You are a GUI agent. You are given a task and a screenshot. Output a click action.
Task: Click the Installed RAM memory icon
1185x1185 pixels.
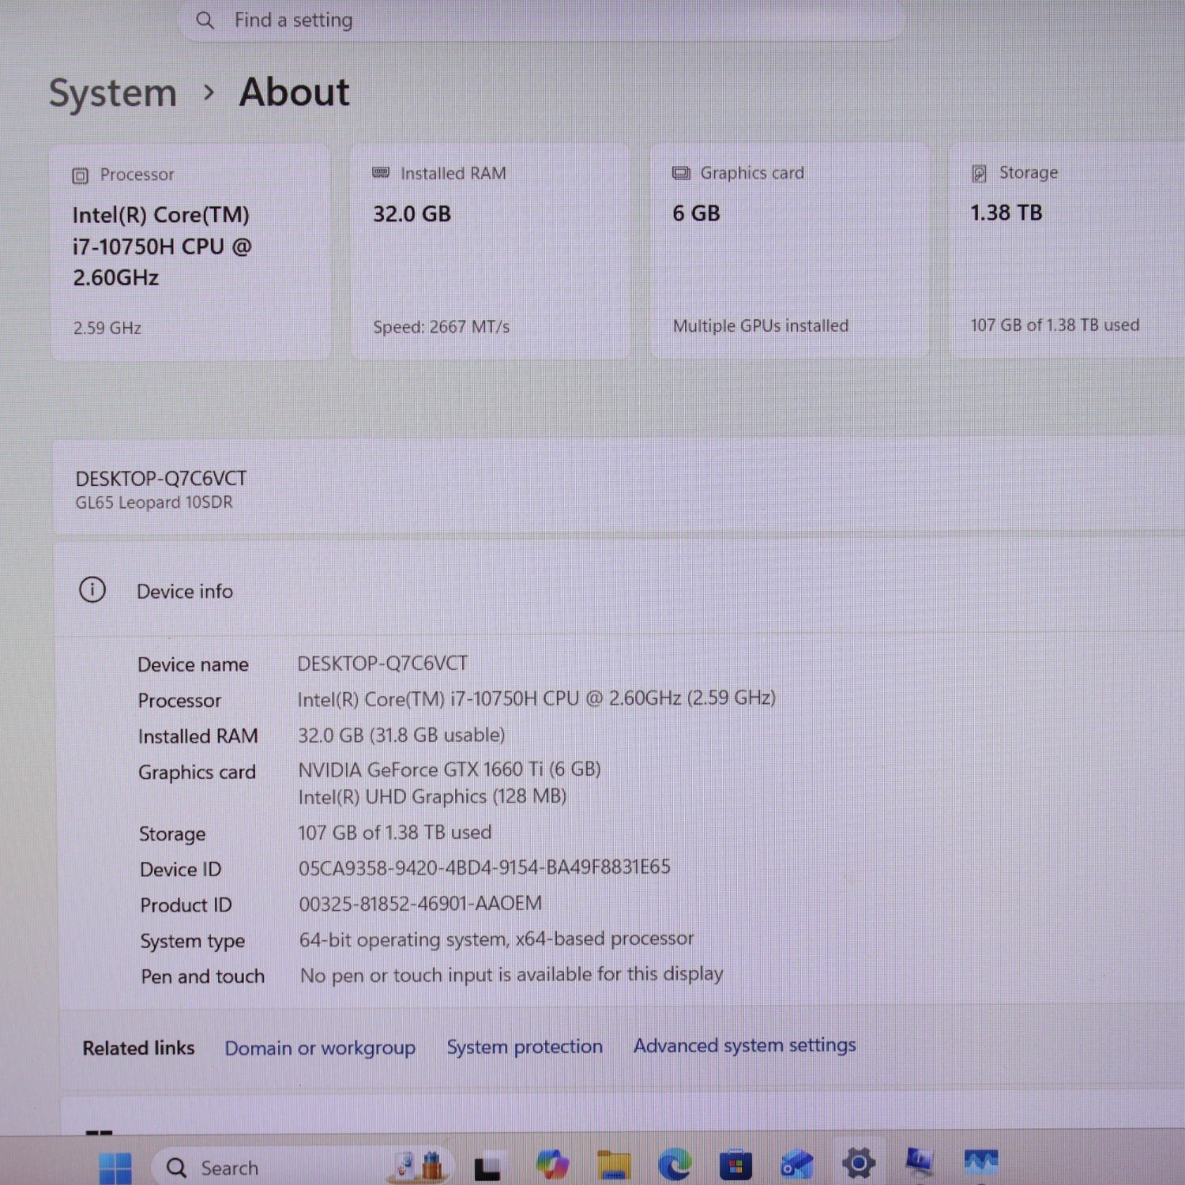[x=381, y=172]
